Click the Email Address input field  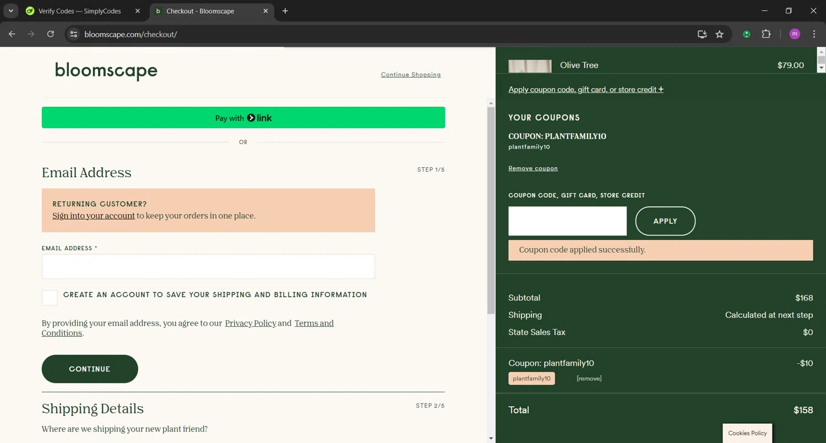point(208,266)
